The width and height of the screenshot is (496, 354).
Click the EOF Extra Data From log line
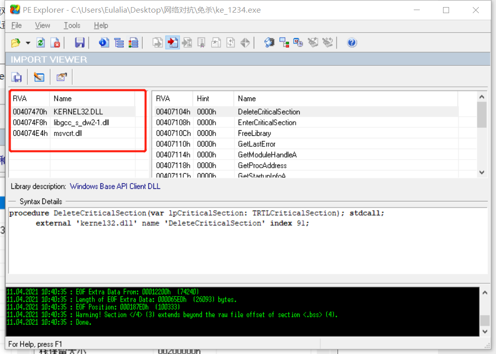[103, 291]
